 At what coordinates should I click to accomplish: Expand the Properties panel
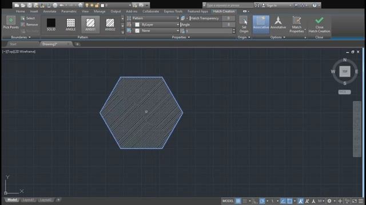tap(181, 37)
